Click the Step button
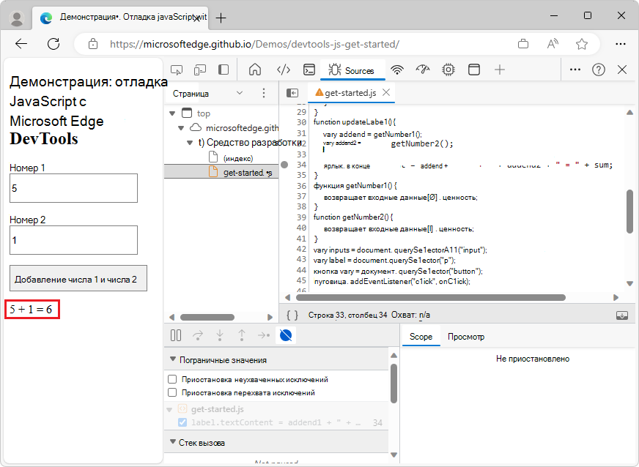Viewport: 639px width, 467px height. pyautogui.click(x=264, y=335)
